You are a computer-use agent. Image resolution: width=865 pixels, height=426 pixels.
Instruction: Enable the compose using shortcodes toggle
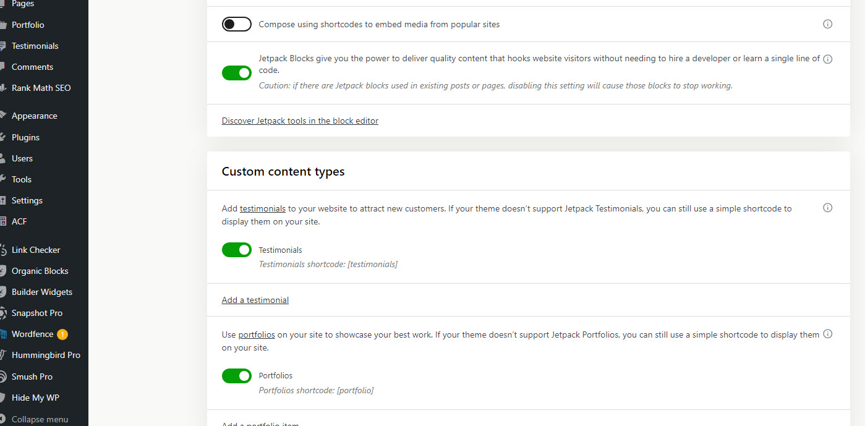[x=237, y=24]
